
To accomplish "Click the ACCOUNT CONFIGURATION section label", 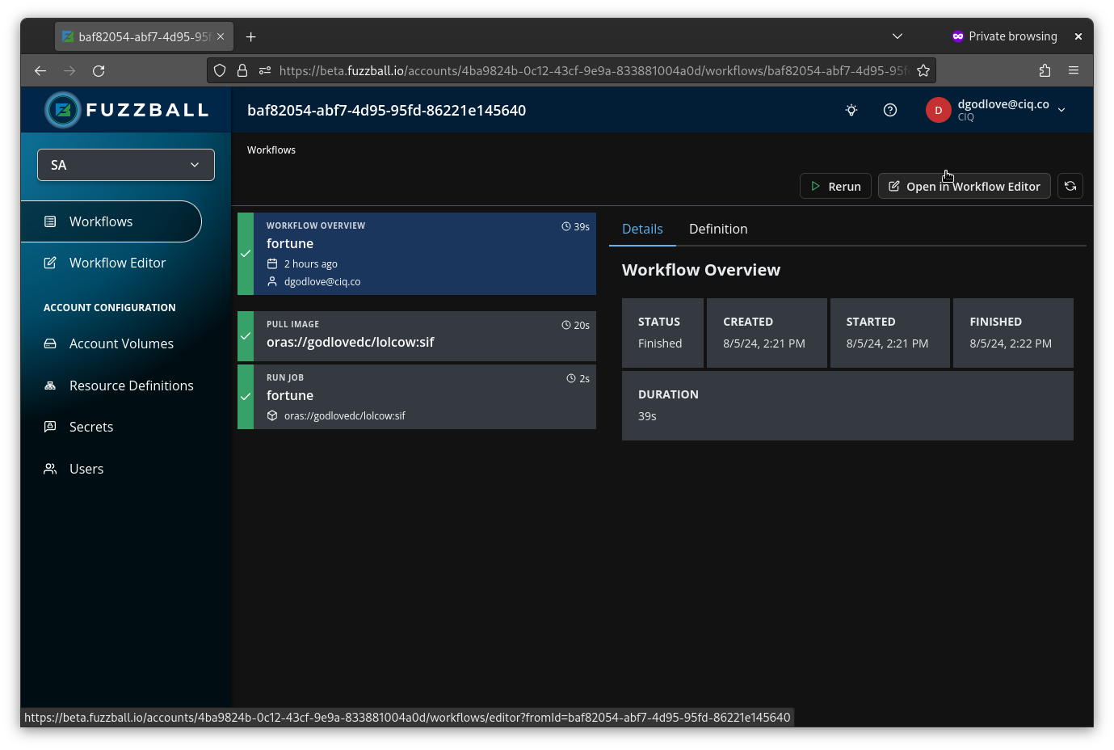I will click(x=110, y=308).
